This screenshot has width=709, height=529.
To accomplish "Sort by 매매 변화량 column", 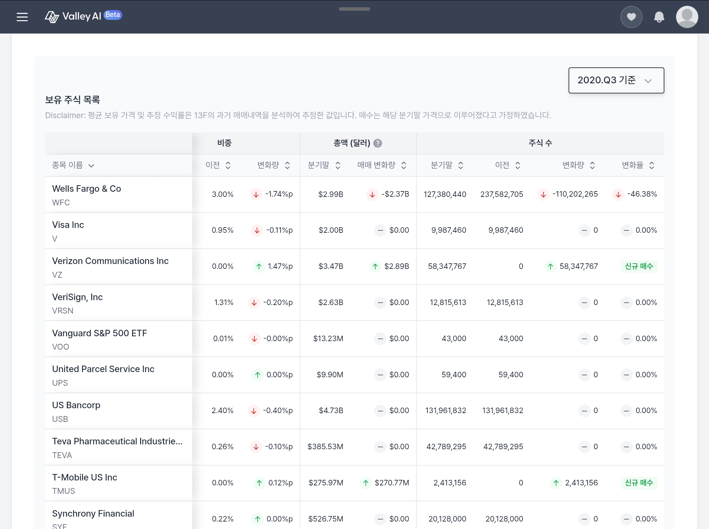I will [382, 165].
